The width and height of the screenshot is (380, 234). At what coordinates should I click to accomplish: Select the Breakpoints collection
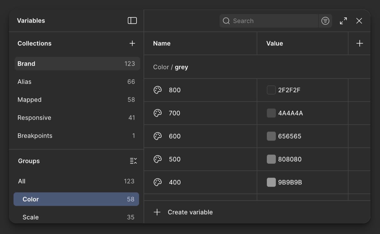tap(77, 136)
